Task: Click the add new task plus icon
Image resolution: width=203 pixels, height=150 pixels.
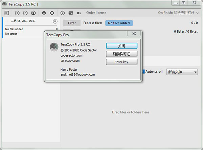Action: point(17,13)
